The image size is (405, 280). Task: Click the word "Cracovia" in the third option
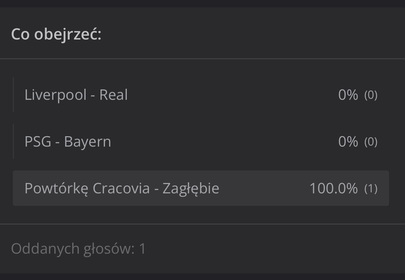coord(121,189)
